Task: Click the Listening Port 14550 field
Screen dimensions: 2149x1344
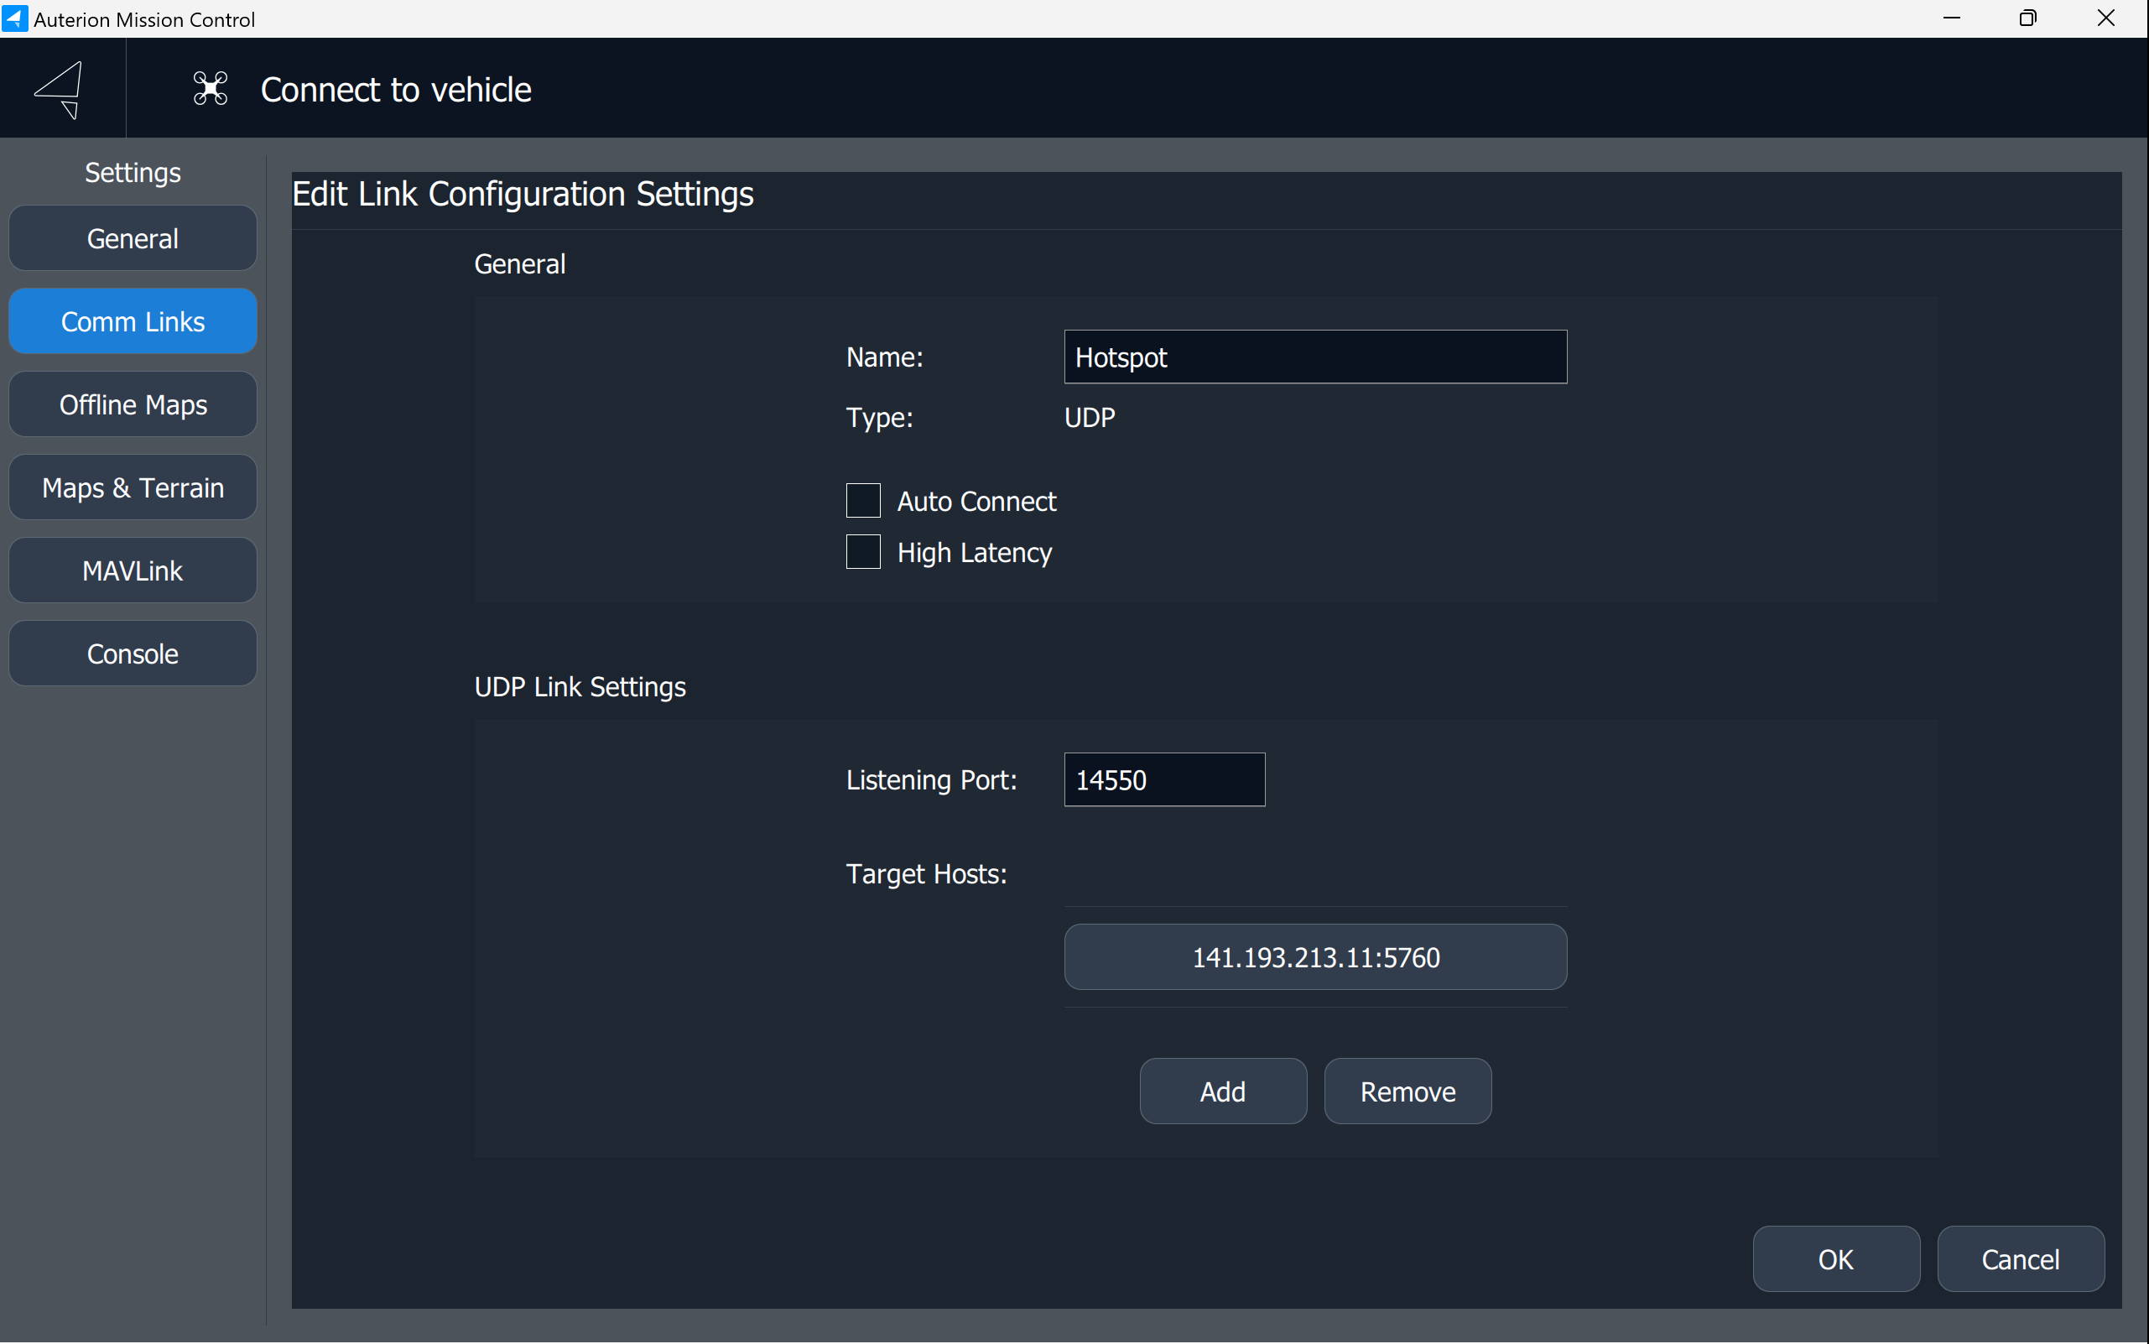Action: pyautogui.click(x=1163, y=779)
